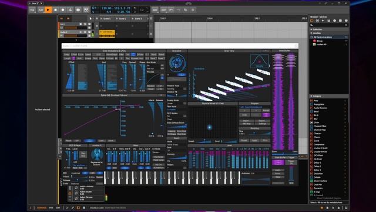The height and width of the screenshot is (212, 376).
Task: Collapse the Category section
Action: click(311, 96)
